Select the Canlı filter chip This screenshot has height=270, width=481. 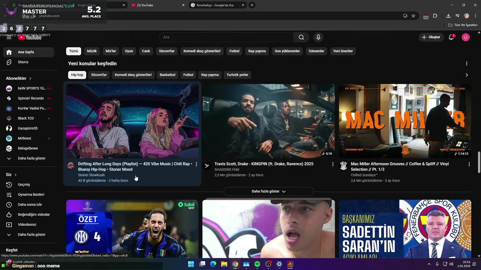[x=146, y=51]
